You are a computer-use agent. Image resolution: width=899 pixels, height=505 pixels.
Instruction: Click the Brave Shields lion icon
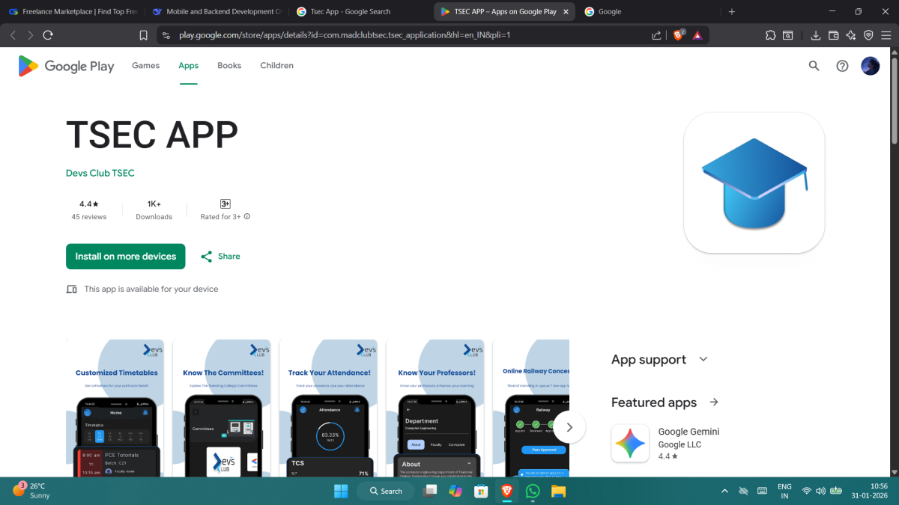click(x=678, y=35)
